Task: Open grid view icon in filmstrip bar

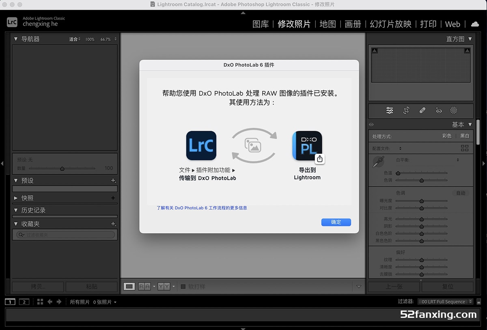Action: pyautogui.click(x=40, y=302)
